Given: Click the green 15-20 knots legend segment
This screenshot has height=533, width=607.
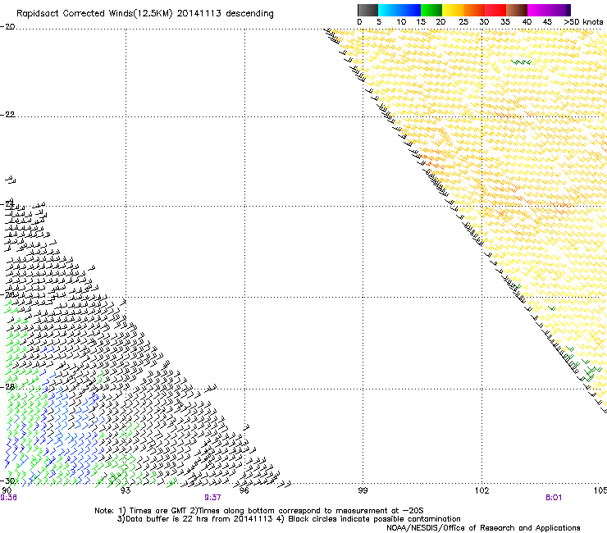Looking at the screenshot, I should point(431,10).
